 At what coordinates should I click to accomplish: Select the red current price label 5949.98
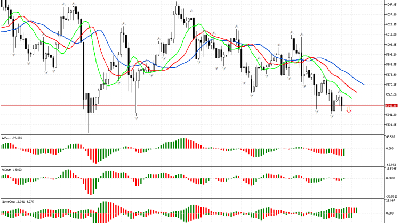391,105
